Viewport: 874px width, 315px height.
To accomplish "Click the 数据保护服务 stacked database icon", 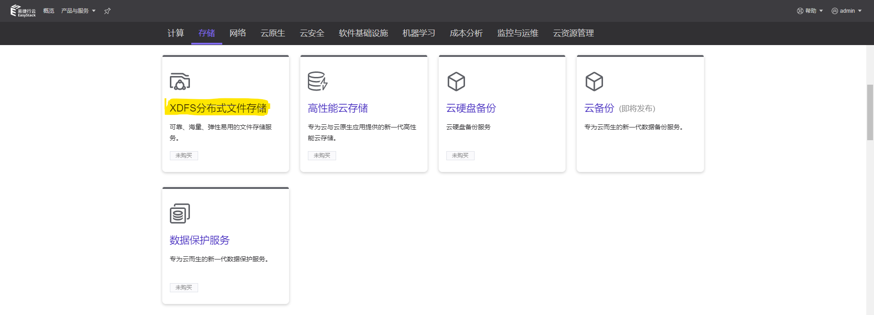I will pos(180,213).
